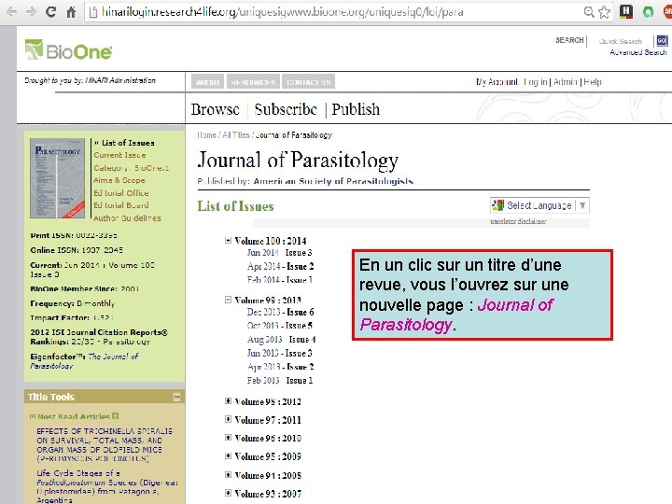Screen dimensions: 672x504
Task: Reload the page with the refresh icon
Action: pyautogui.click(x=50, y=11)
